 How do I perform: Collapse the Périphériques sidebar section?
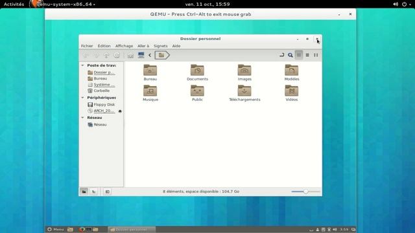pyautogui.click(x=82, y=98)
